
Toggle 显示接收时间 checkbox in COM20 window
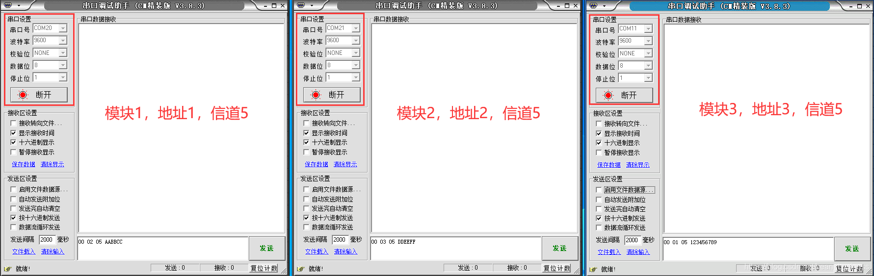(x=13, y=133)
